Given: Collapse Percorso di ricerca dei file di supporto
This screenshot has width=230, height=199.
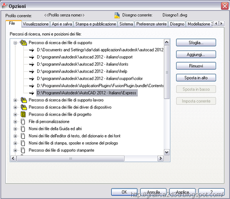Looking at the screenshot, I should point(15,43).
